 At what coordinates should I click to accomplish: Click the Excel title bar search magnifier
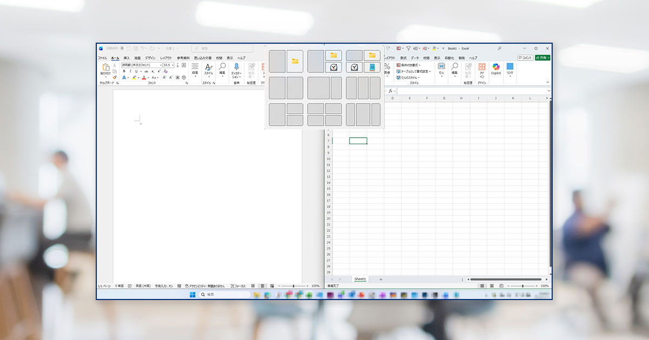499,49
